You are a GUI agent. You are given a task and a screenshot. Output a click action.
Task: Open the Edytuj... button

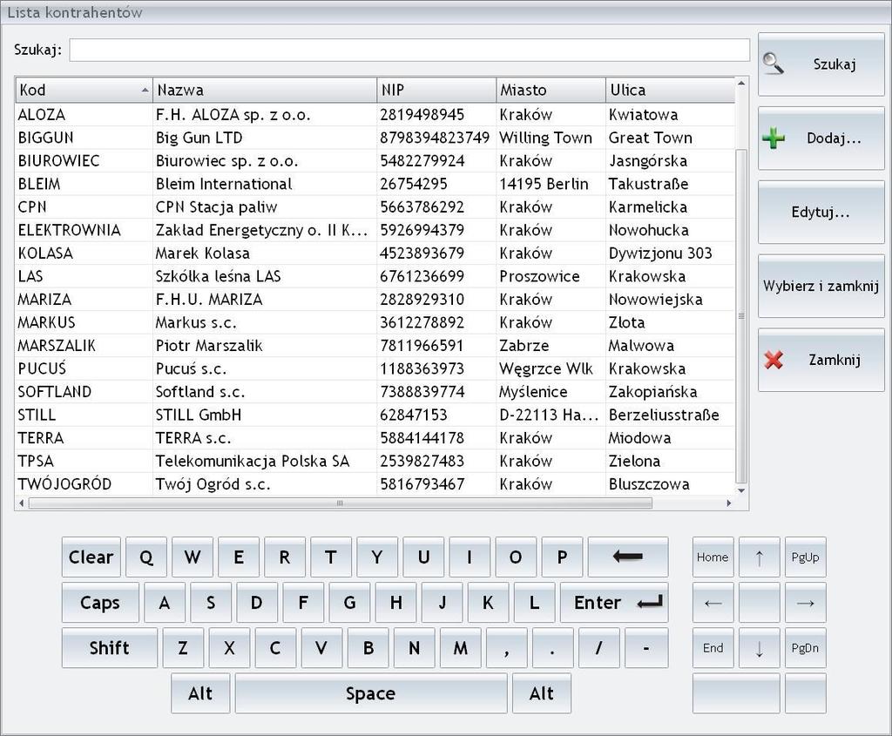point(821,213)
